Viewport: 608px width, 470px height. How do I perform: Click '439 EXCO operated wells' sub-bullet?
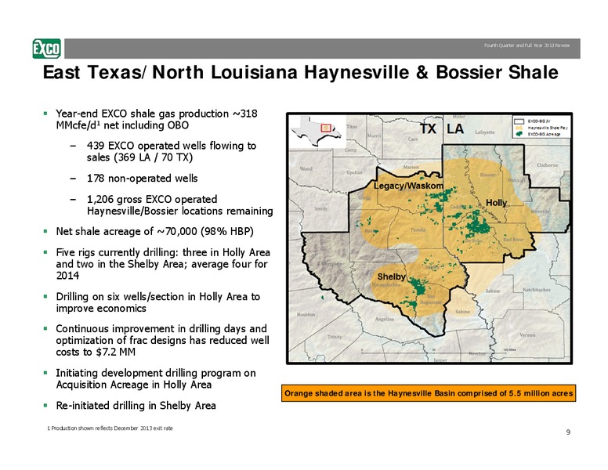(x=172, y=152)
